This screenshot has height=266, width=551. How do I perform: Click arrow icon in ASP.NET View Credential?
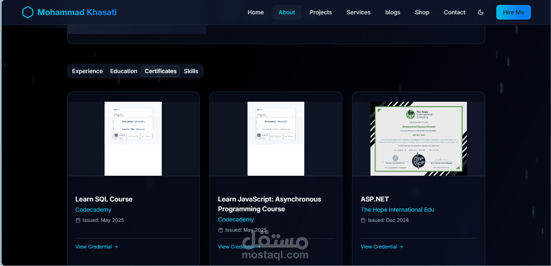point(401,247)
